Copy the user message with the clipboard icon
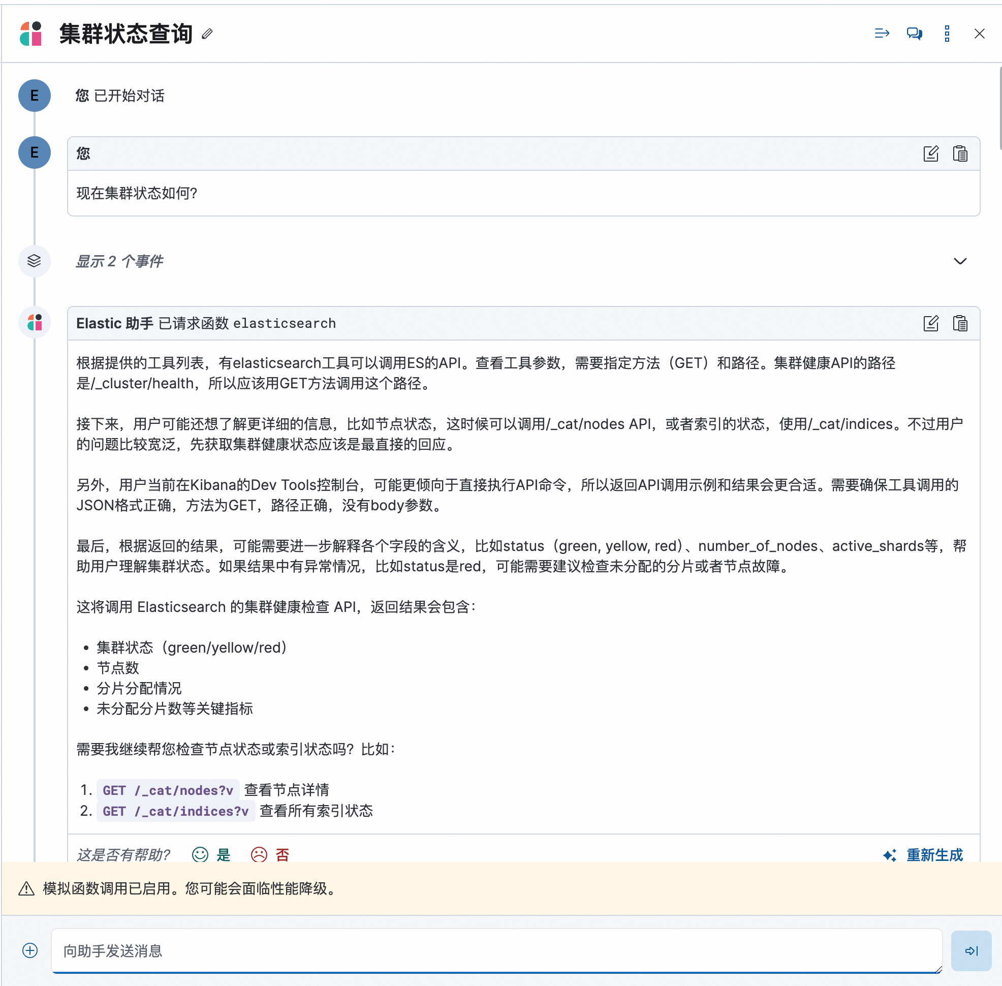Screen dimensions: 1002x986 tap(960, 153)
